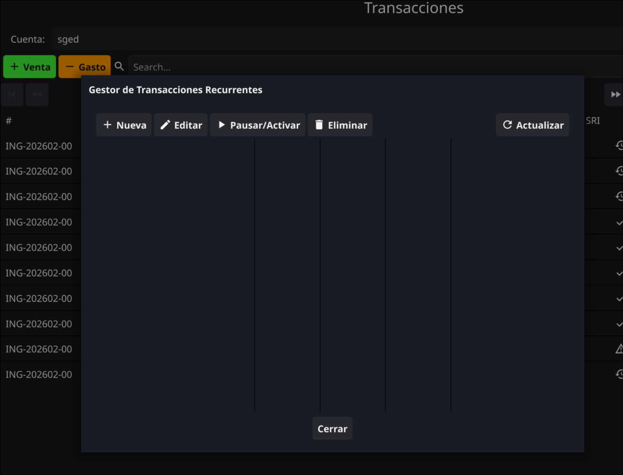Click the SRI column header
The image size is (623, 475).
point(593,121)
